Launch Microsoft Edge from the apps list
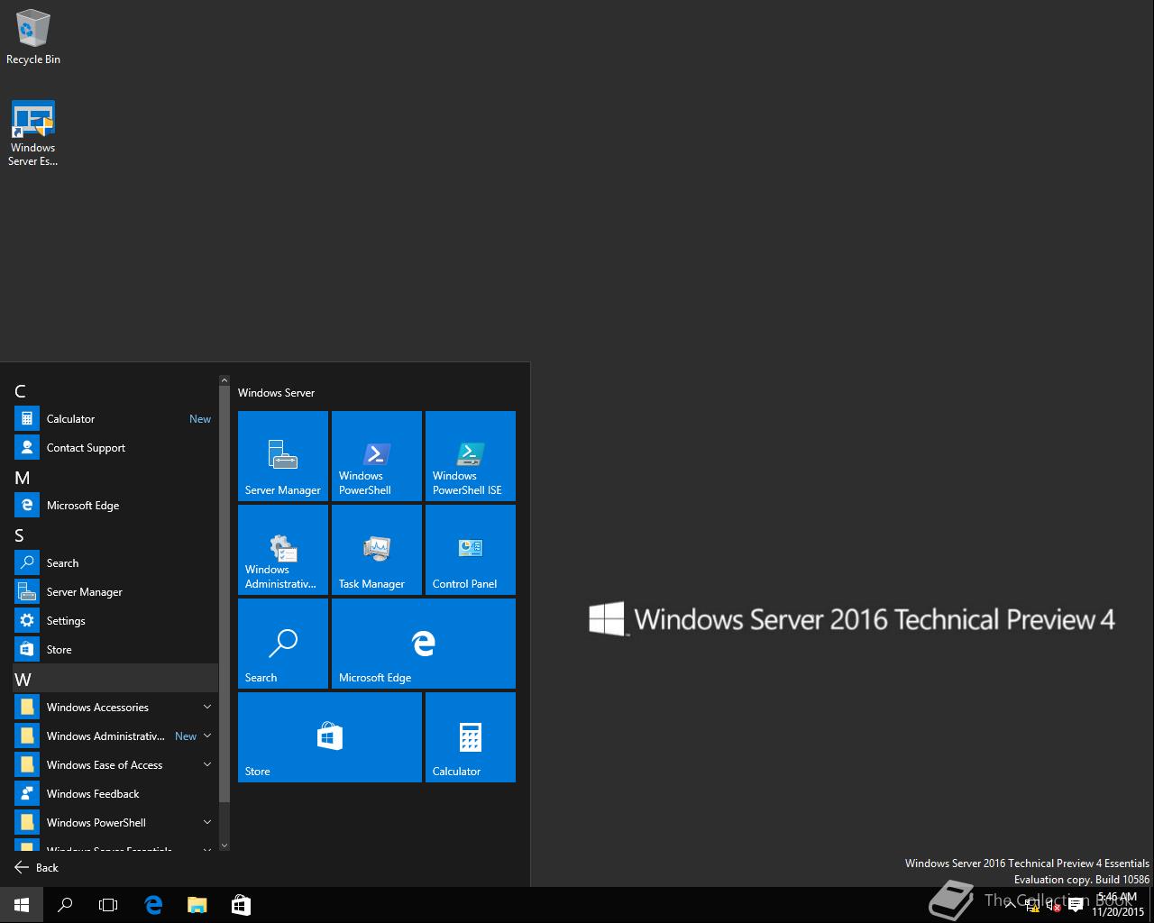The image size is (1154, 923). (x=115, y=506)
